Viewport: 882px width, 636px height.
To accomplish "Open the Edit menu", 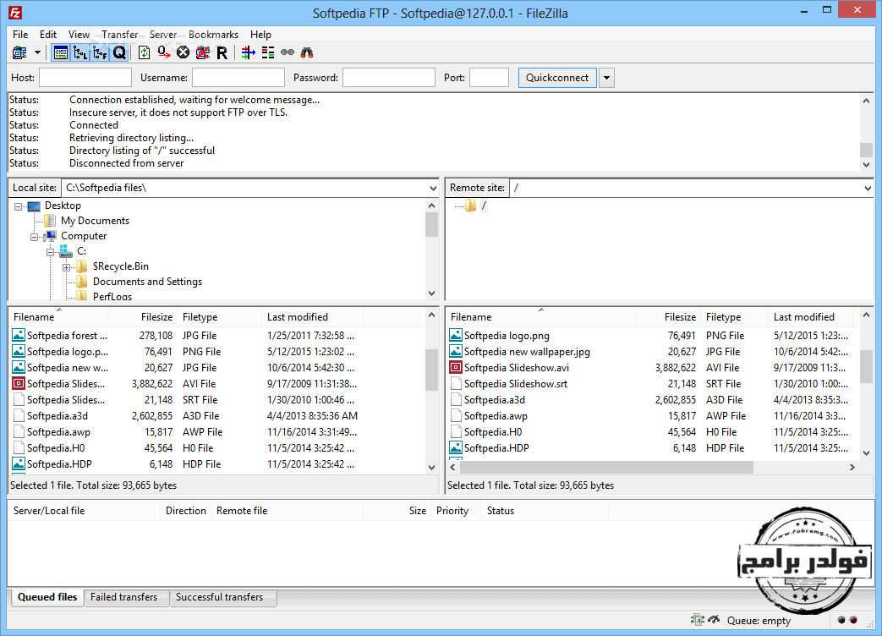I will 48,35.
